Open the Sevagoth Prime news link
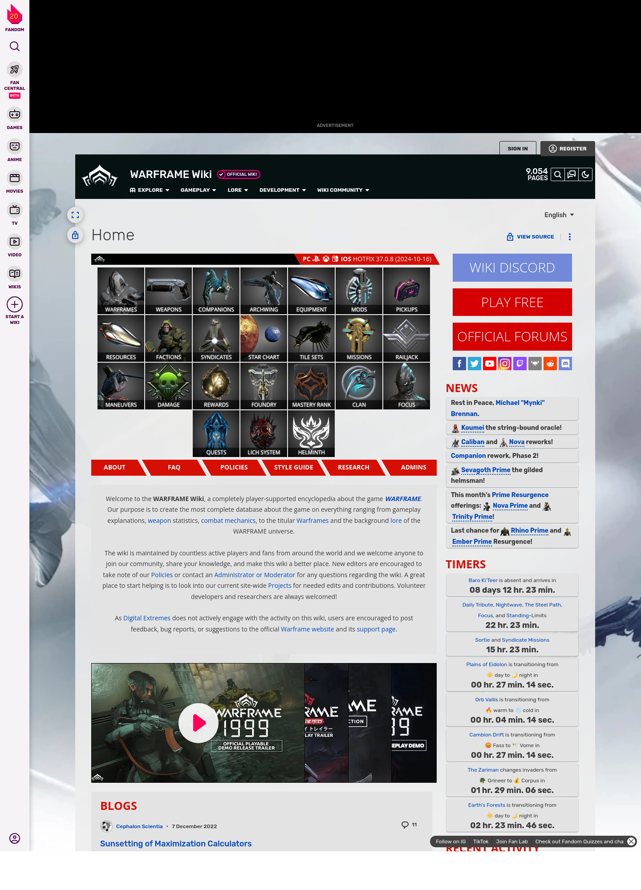This screenshot has width=641, height=890. tap(486, 470)
